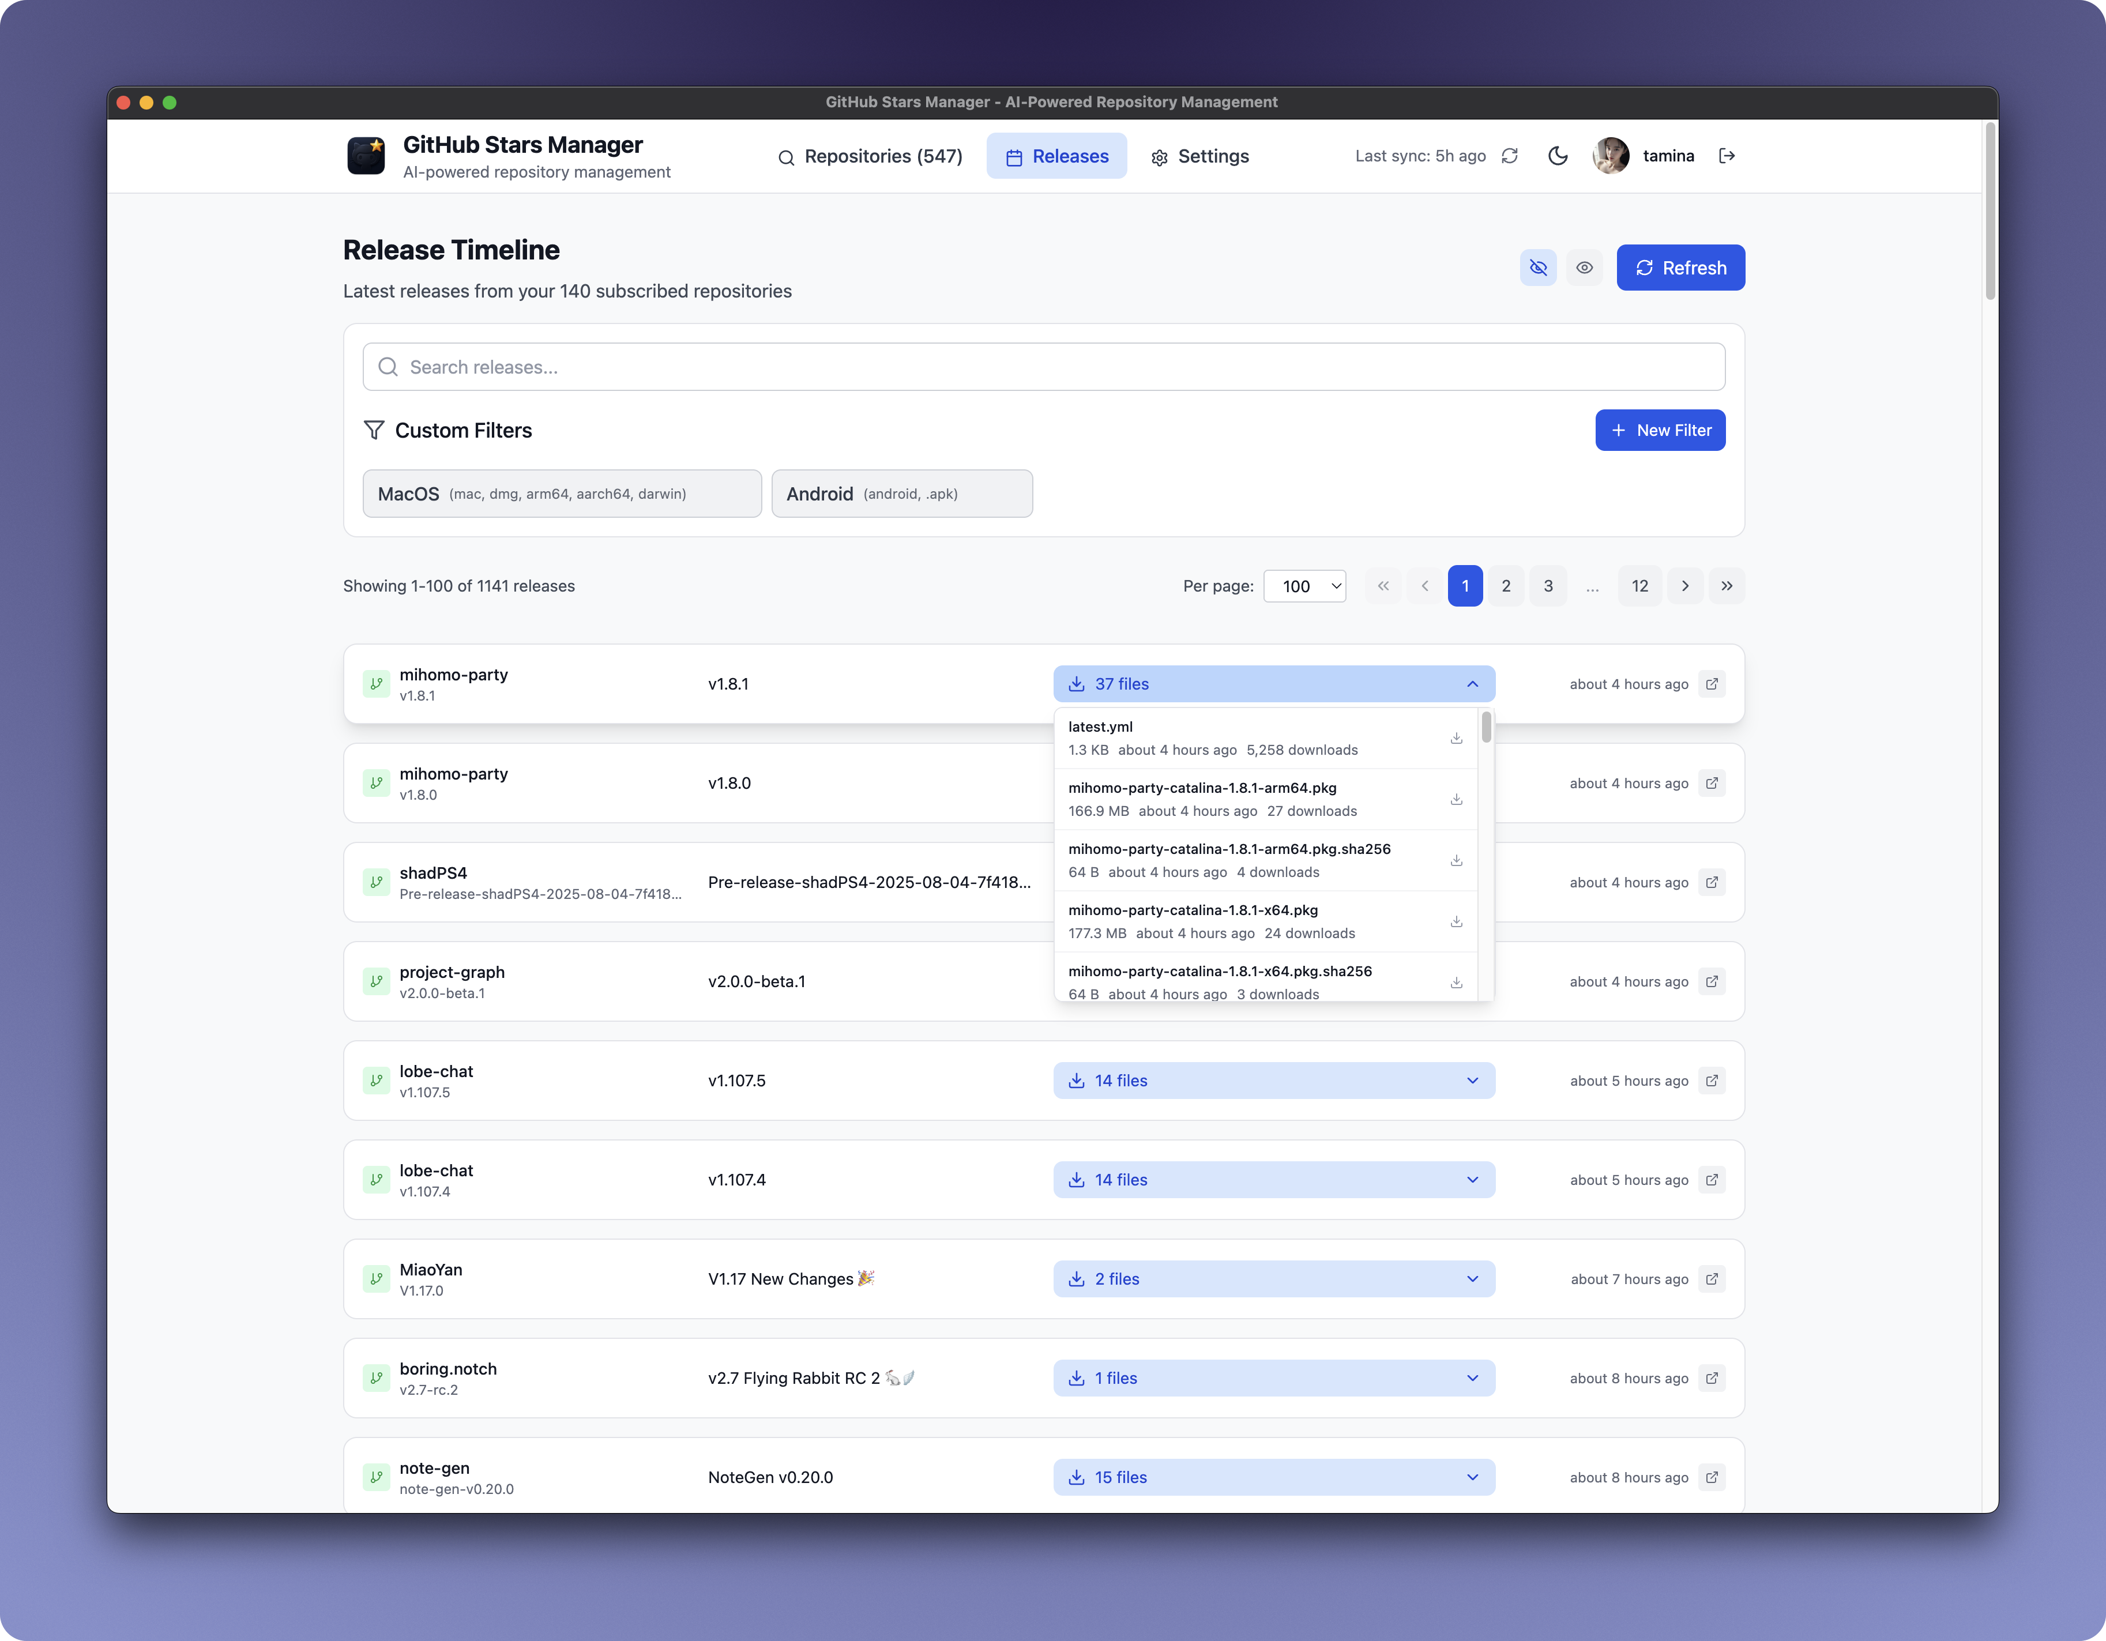The width and height of the screenshot is (2106, 1641).
Task: Expand 1 files for boring.notch
Action: (x=1274, y=1379)
